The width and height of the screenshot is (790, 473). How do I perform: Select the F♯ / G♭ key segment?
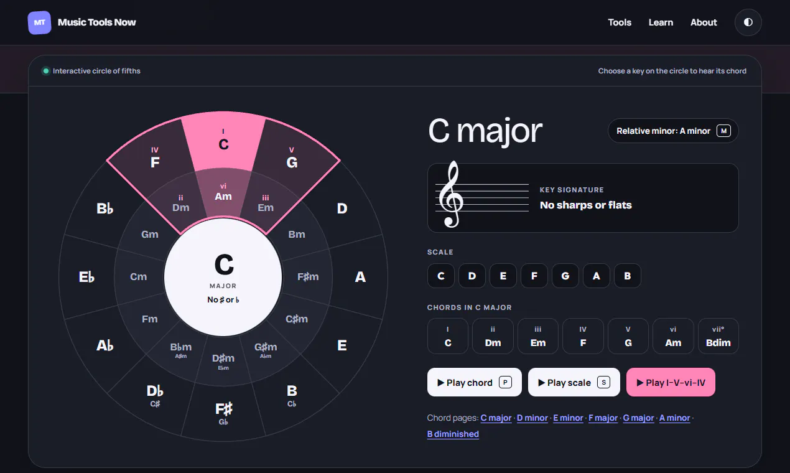(x=223, y=413)
